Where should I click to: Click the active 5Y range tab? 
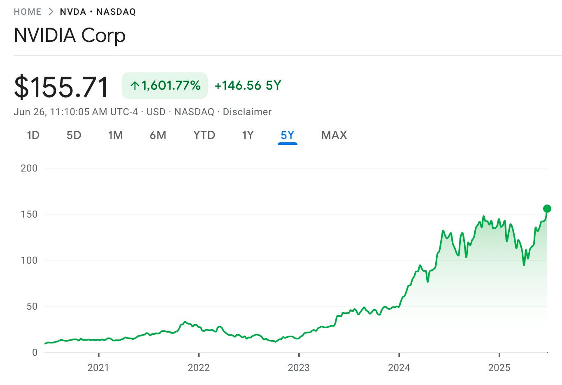point(288,135)
